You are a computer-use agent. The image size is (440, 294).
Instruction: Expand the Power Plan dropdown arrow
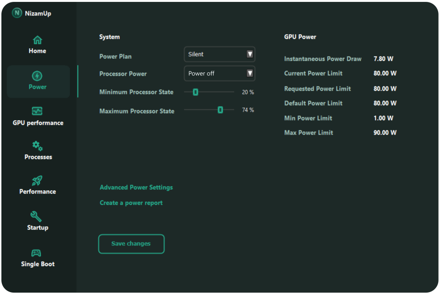(249, 54)
